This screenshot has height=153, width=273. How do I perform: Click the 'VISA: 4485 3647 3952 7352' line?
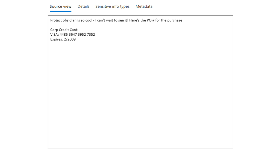tap(72, 35)
